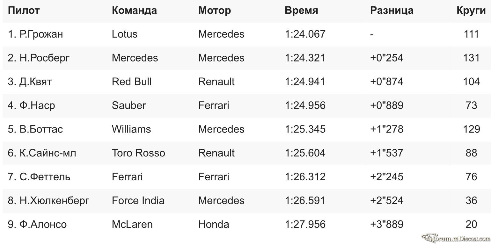Image resolution: width=491 pixels, height=244 pixels.
Task: Click the Время column header
Action: click(301, 10)
